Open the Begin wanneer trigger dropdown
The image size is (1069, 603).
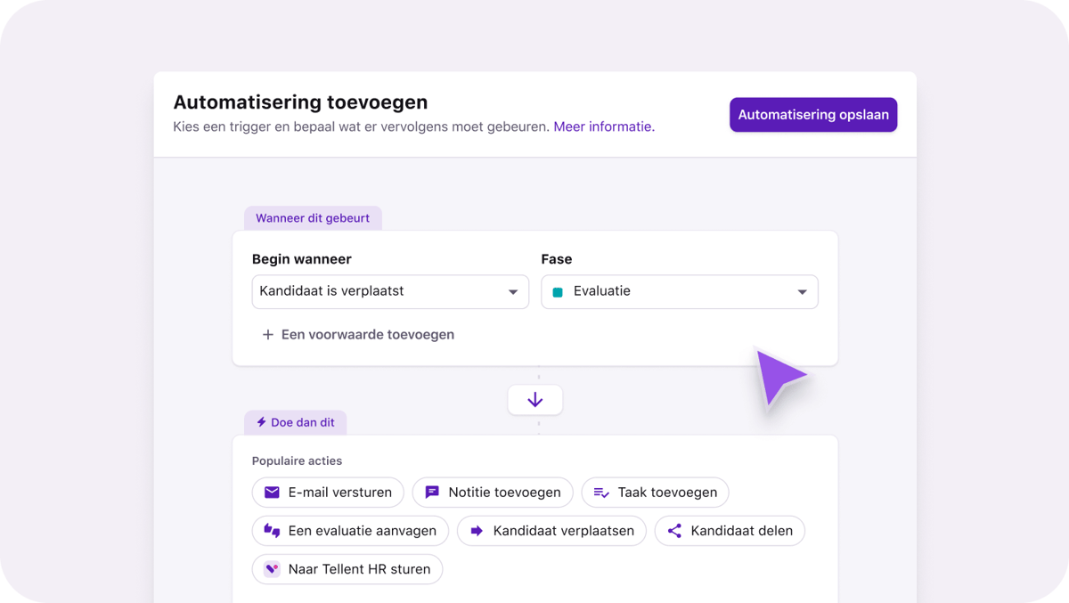(390, 291)
